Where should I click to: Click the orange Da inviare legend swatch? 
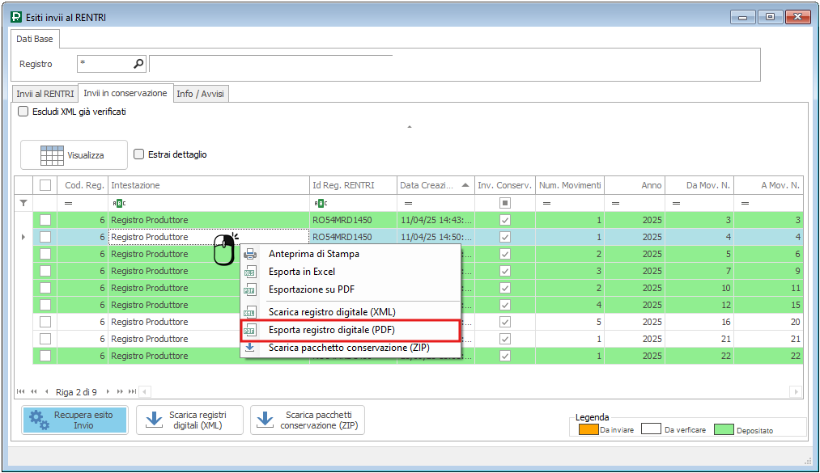(x=587, y=429)
